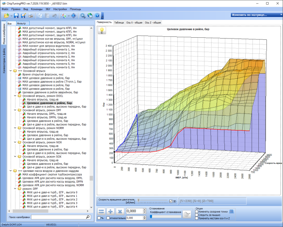The image size is (283, 227).
Task: Click the main value field showing 0,000
Action: coord(134,211)
